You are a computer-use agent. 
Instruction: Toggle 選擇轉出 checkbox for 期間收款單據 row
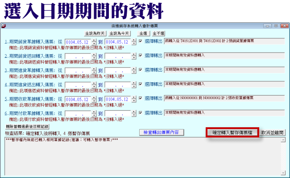141,98
